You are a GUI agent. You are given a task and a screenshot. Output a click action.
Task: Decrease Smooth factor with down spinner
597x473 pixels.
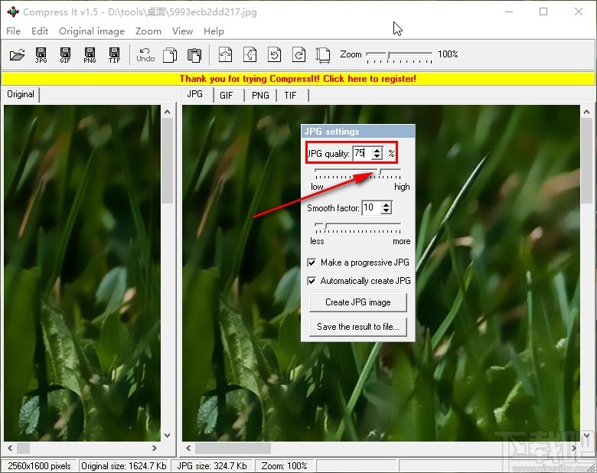(x=386, y=210)
